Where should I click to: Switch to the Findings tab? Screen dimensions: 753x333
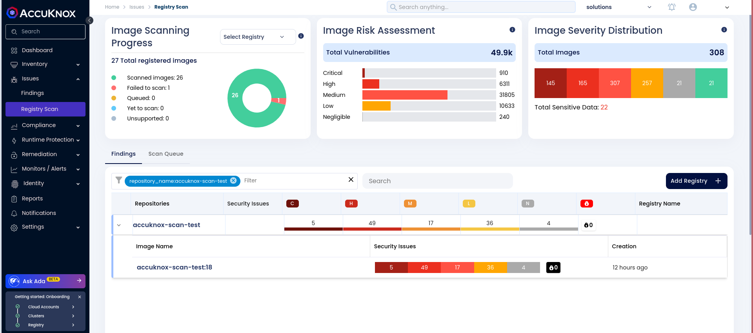coord(124,154)
